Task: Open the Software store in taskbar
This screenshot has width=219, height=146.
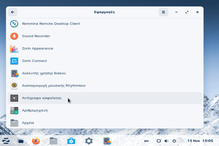Action: click(71, 141)
